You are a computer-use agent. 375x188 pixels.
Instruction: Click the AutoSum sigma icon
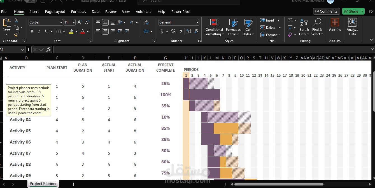[x=290, y=20]
